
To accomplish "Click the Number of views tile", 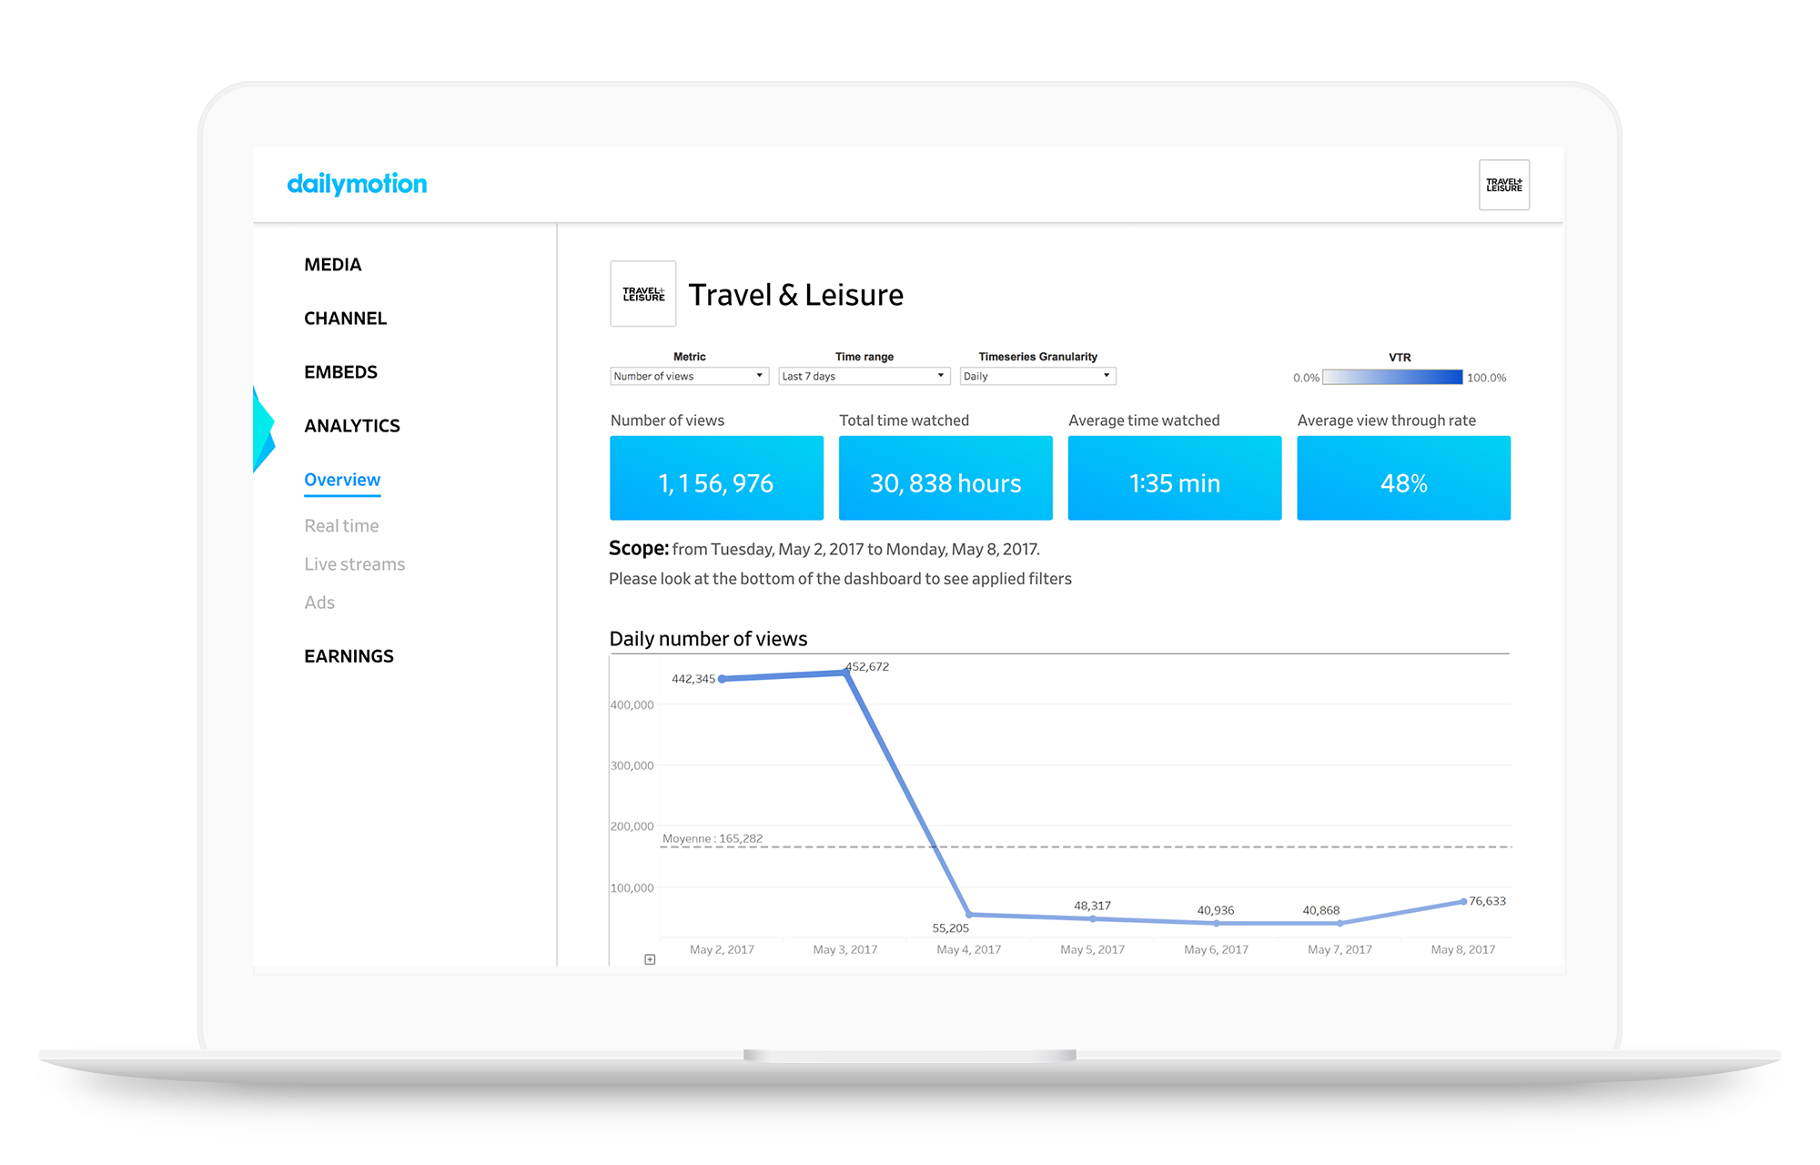I will pos(716,479).
